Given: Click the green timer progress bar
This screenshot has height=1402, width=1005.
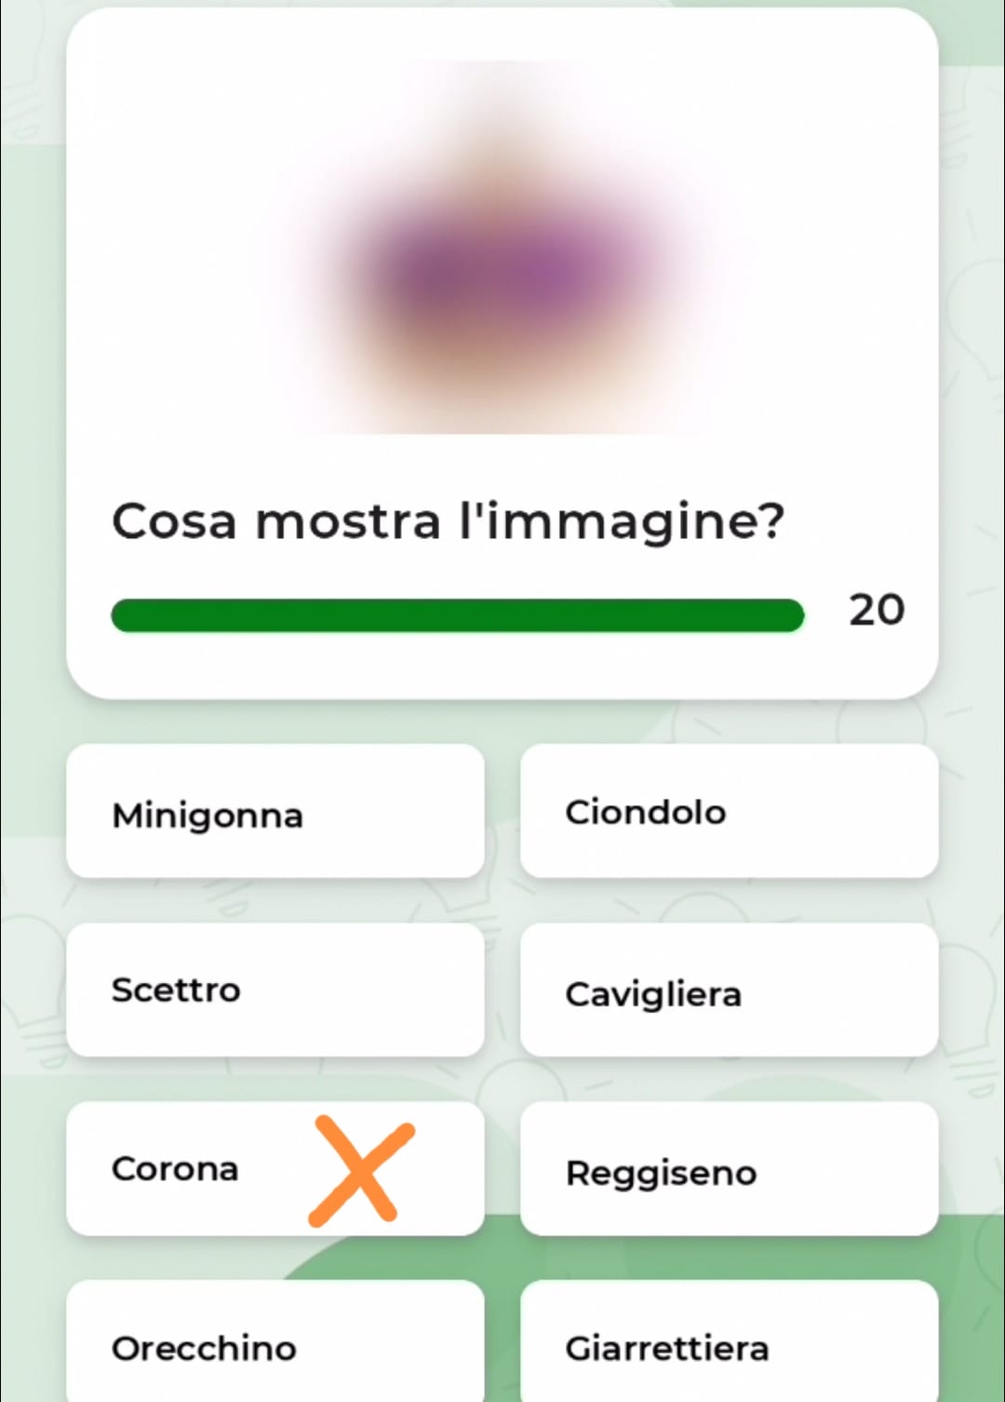Looking at the screenshot, I should (x=456, y=615).
